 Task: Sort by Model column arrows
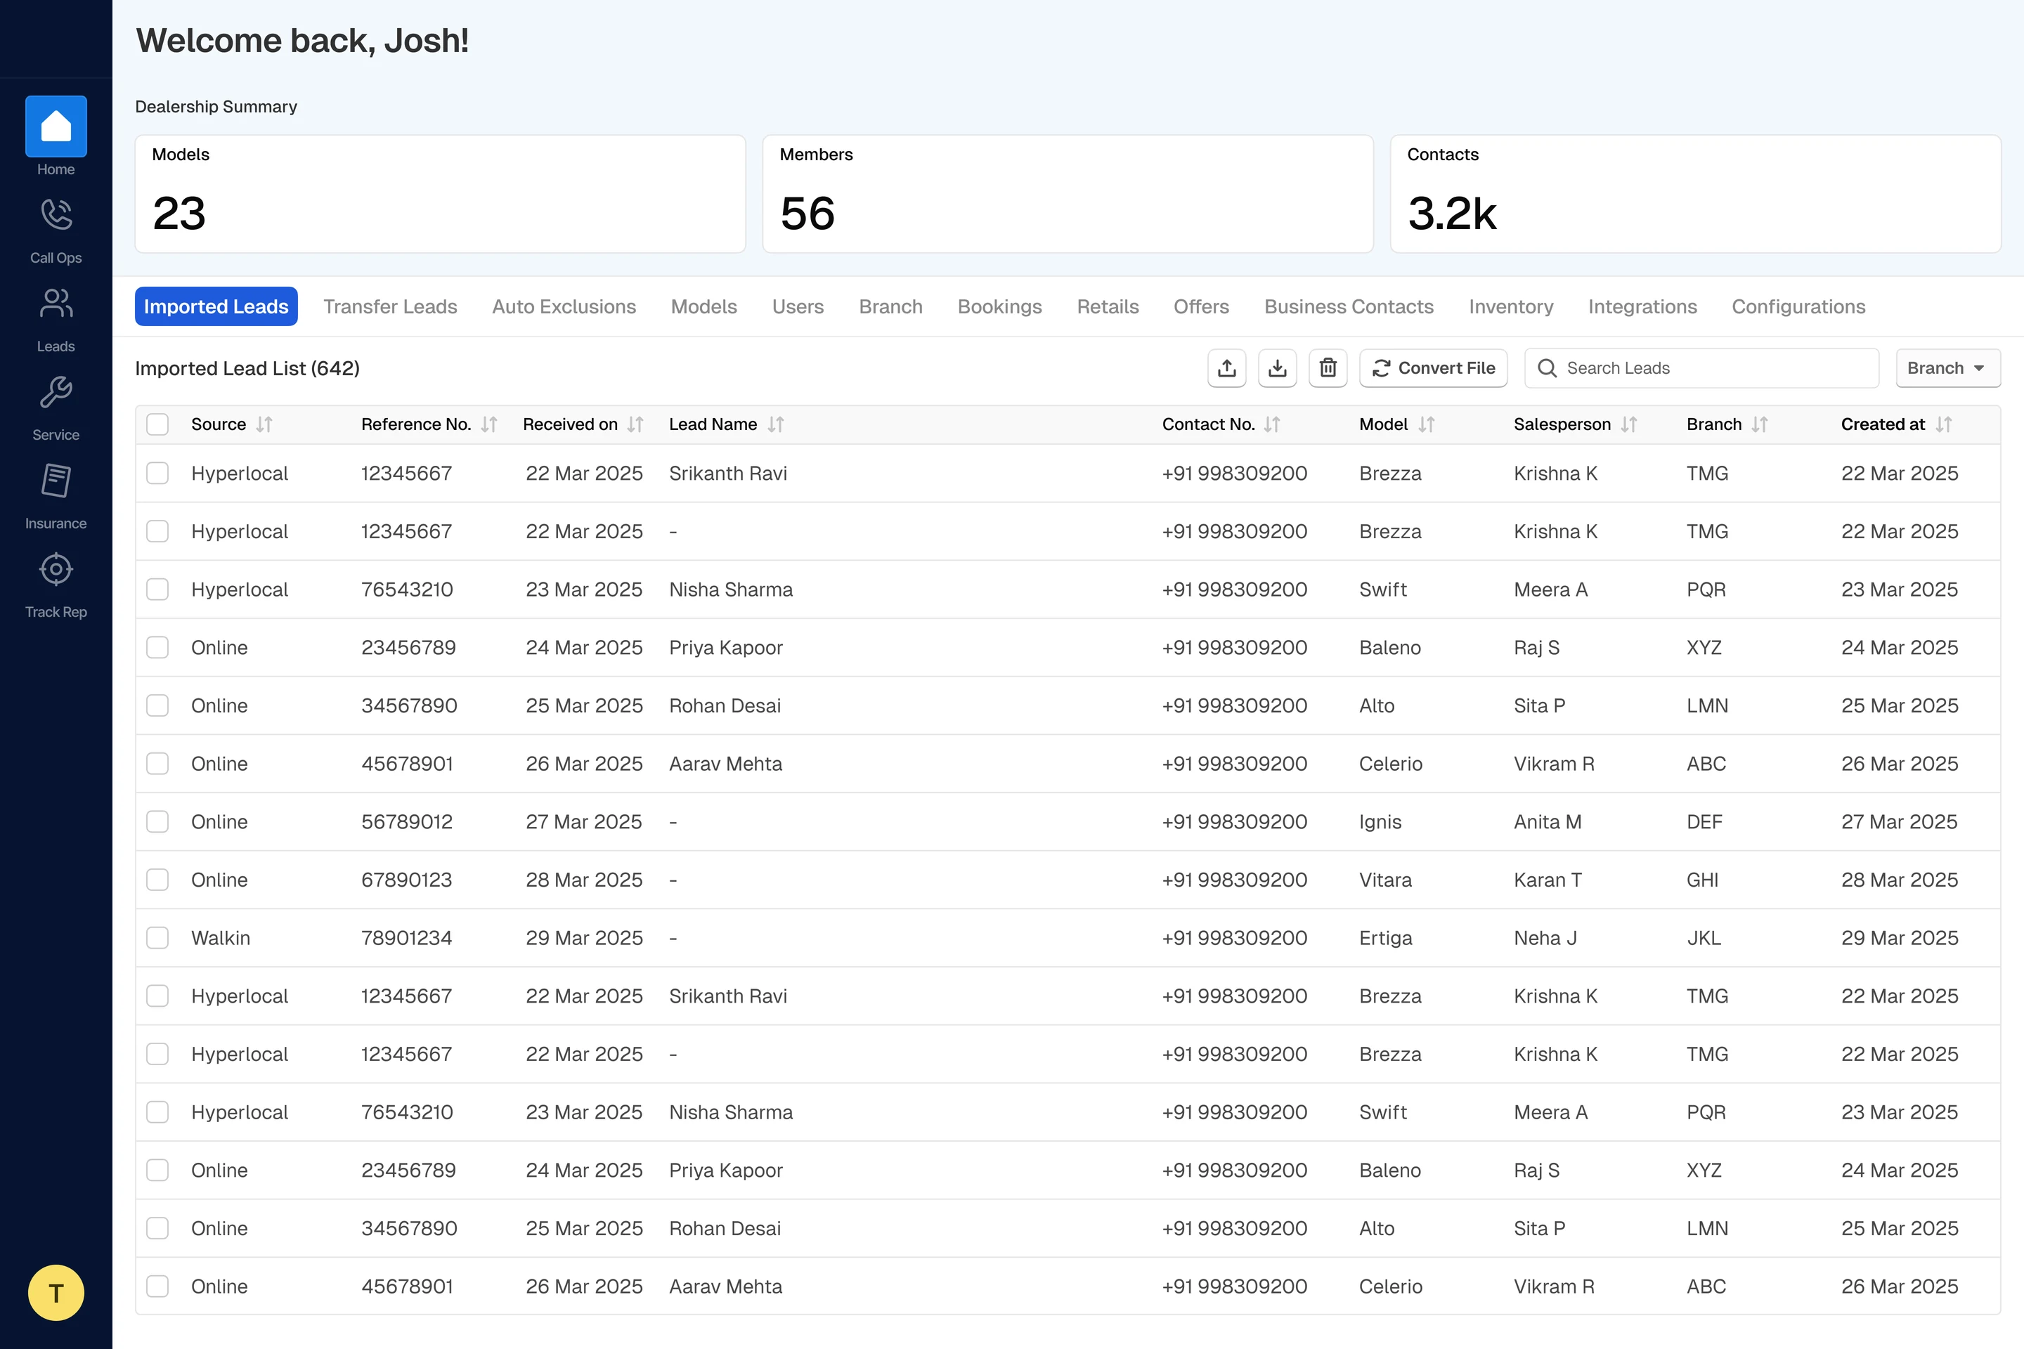coord(1426,424)
